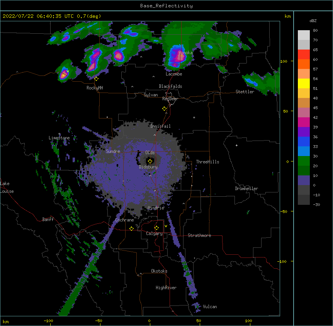The width and height of the screenshot is (333, 326).
Task: Select the violet 36-39 dBZ legend swatch
Action: [x=304, y=132]
